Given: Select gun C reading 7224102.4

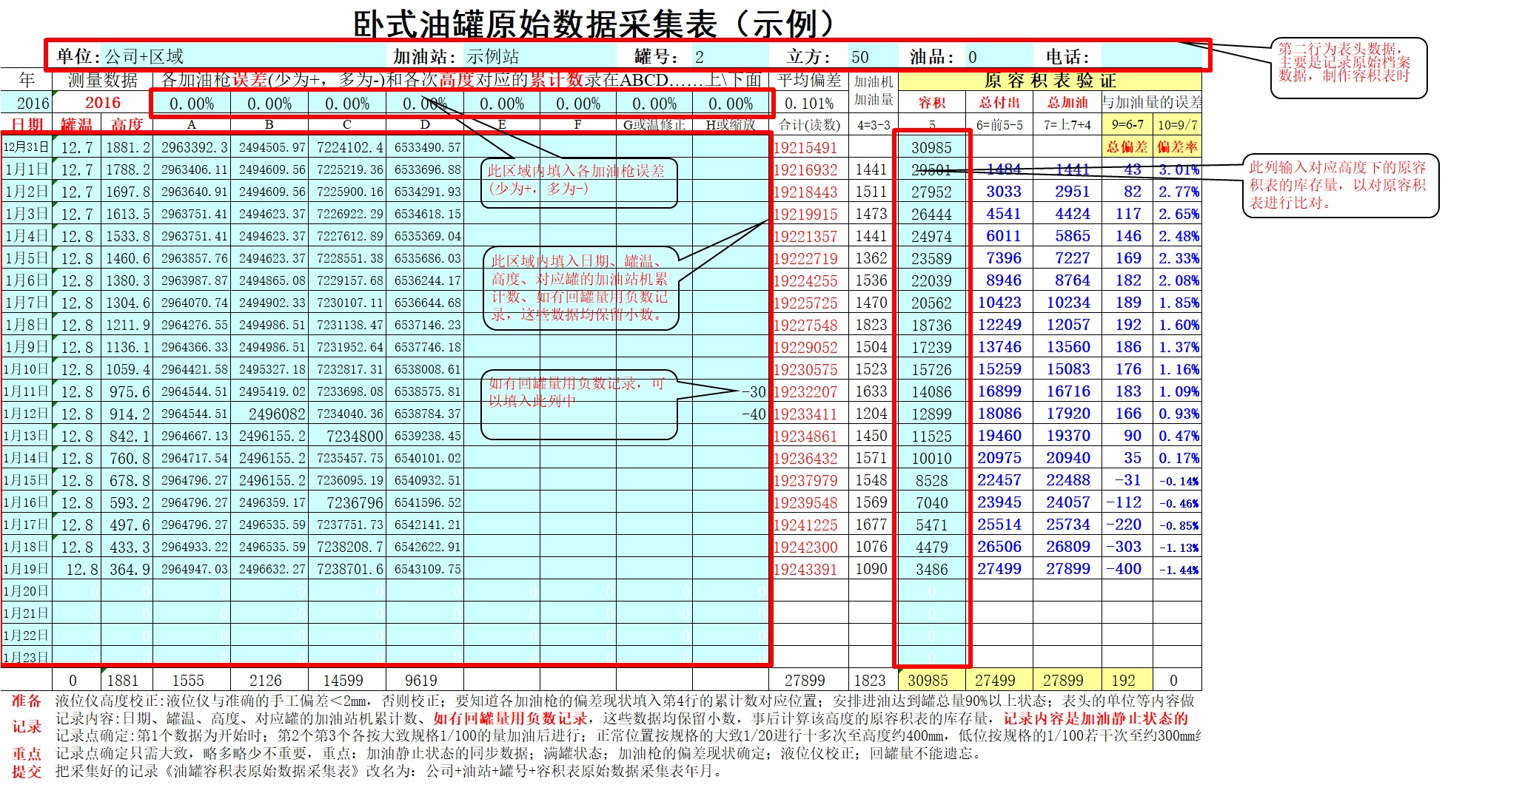Looking at the screenshot, I should pos(347,147).
